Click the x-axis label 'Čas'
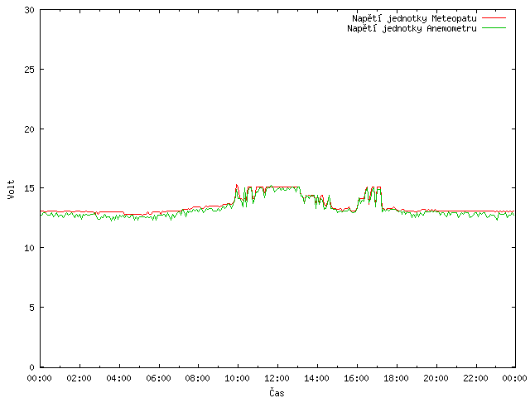The image size is (530, 398). (277, 392)
